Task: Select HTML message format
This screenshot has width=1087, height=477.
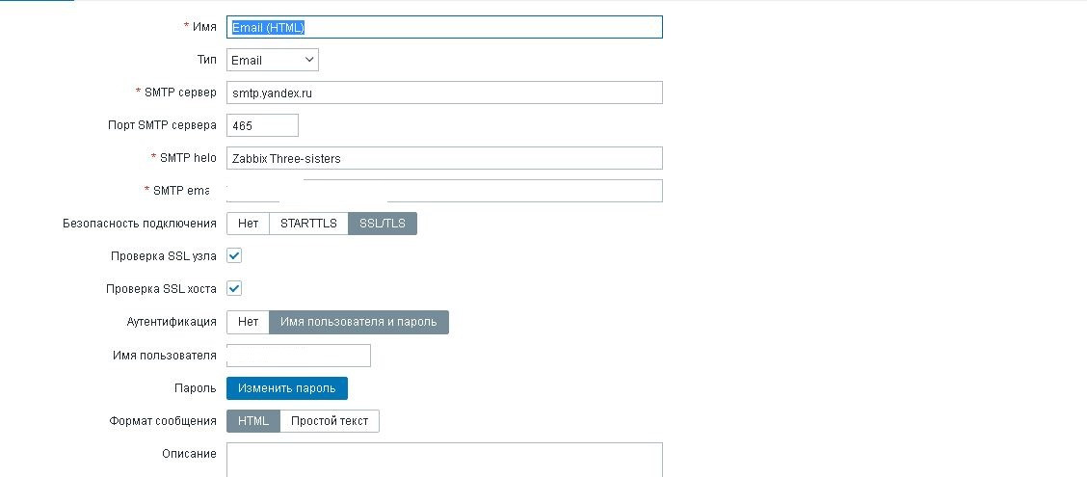Action: [x=253, y=421]
